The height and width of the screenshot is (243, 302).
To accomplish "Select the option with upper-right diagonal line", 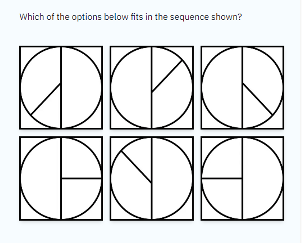I will click(152, 87).
